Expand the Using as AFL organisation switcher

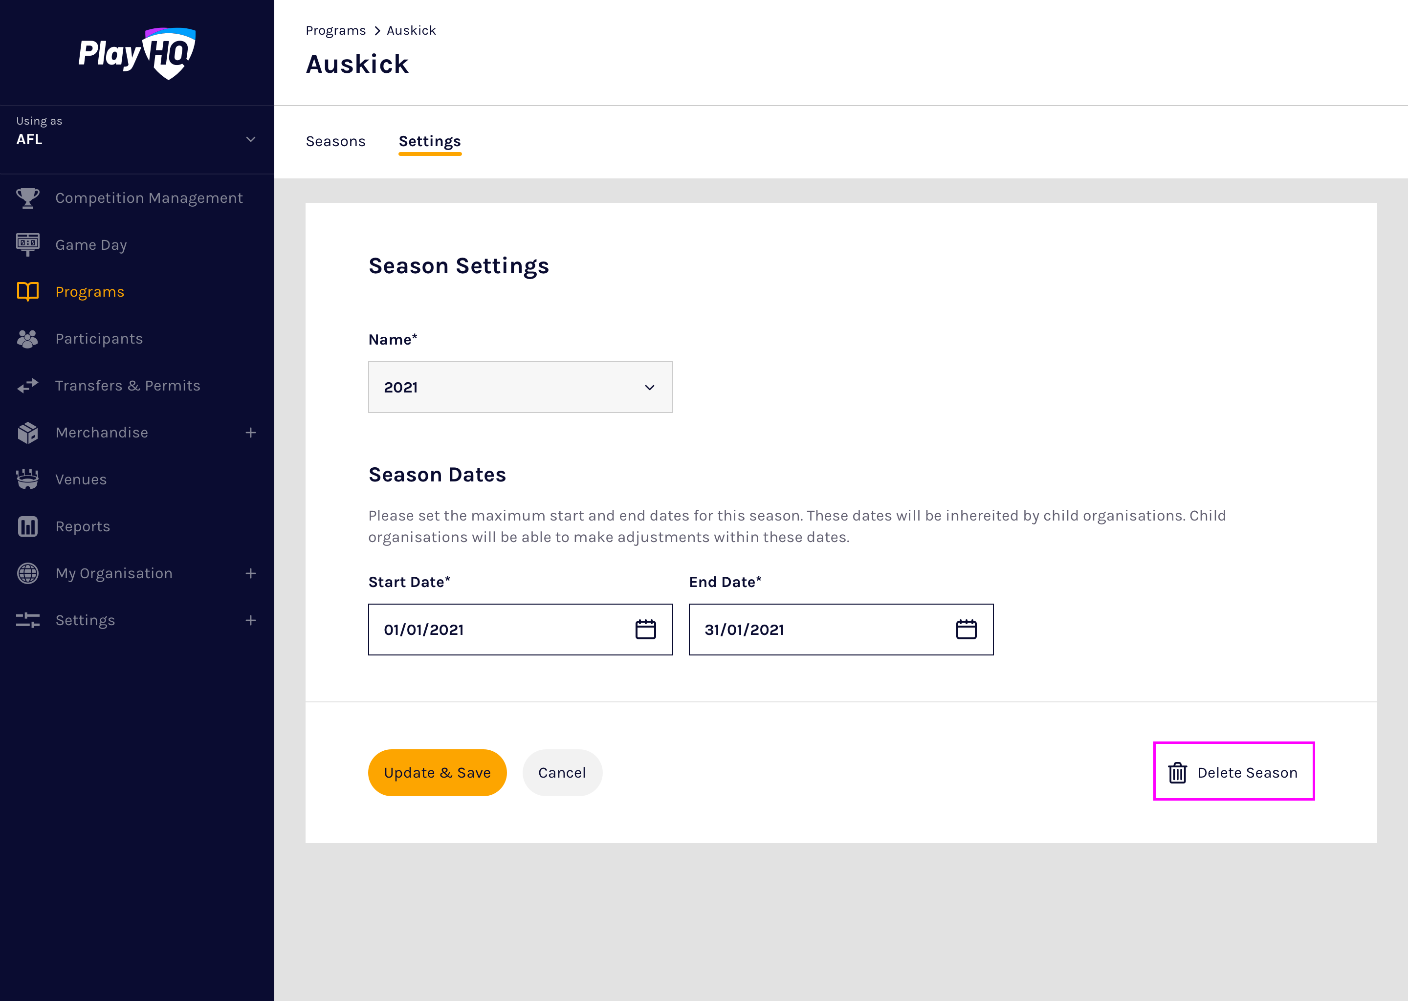[250, 139]
